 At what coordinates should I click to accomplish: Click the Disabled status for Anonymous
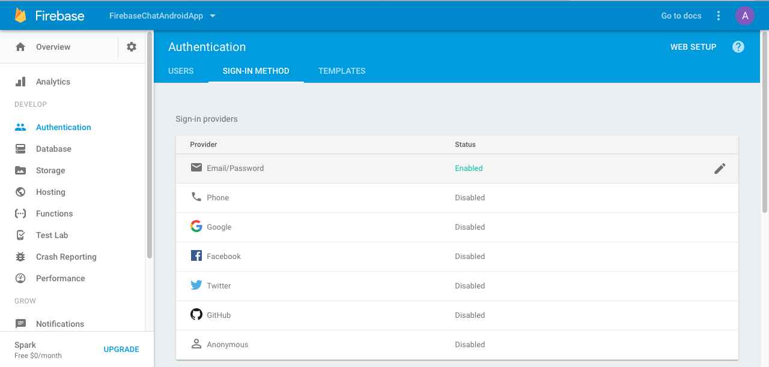(x=470, y=345)
